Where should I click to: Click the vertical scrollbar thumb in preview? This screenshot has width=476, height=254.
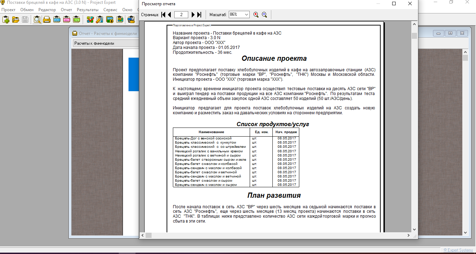pos(414,36)
